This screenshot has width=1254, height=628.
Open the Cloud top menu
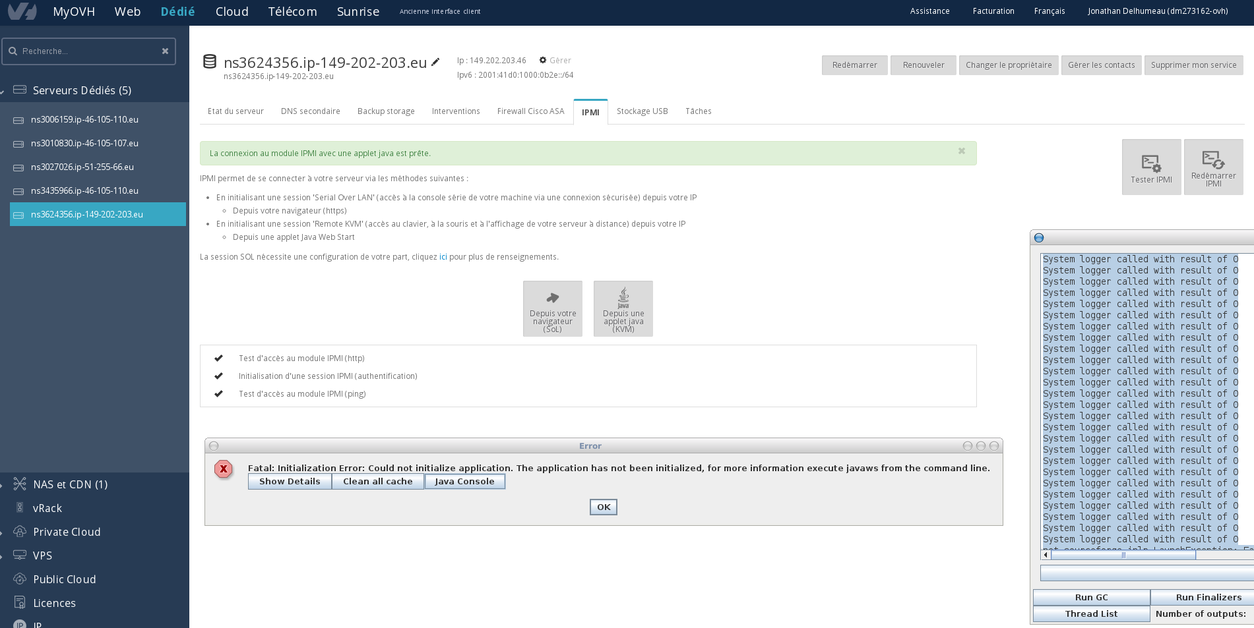point(232,12)
